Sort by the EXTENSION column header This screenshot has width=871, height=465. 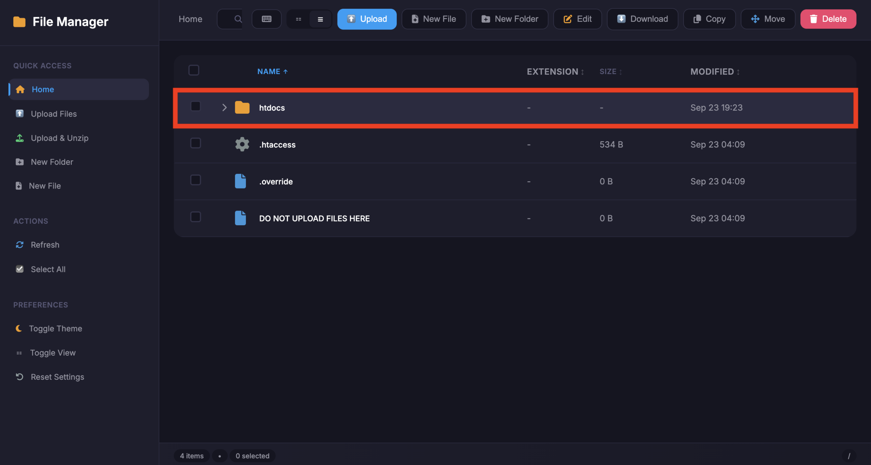555,72
